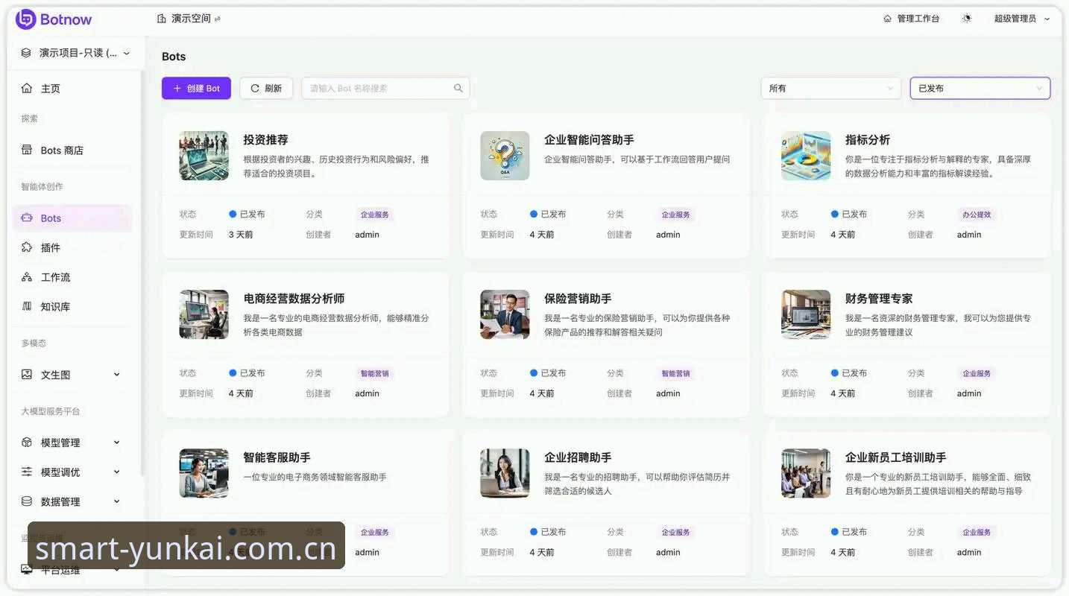Click the 办公提效 tag on 指标分析
This screenshot has width=1069, height=596.
977,215
